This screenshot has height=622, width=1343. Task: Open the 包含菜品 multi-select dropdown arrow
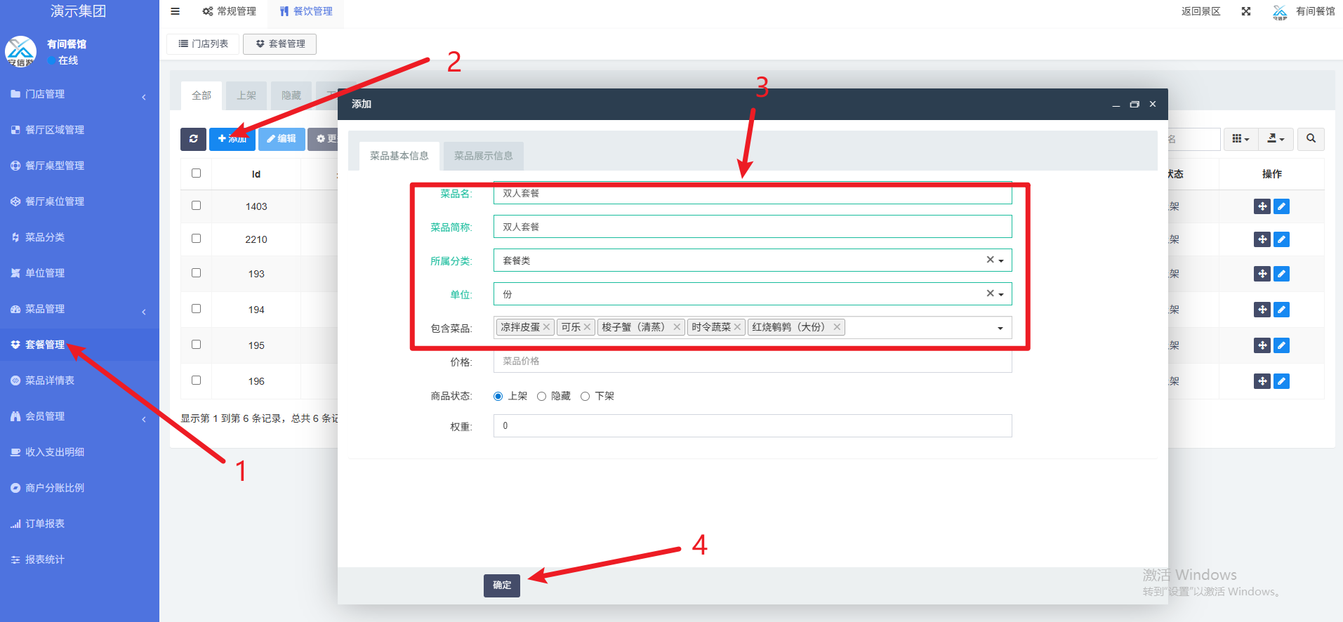[1000, 328]
